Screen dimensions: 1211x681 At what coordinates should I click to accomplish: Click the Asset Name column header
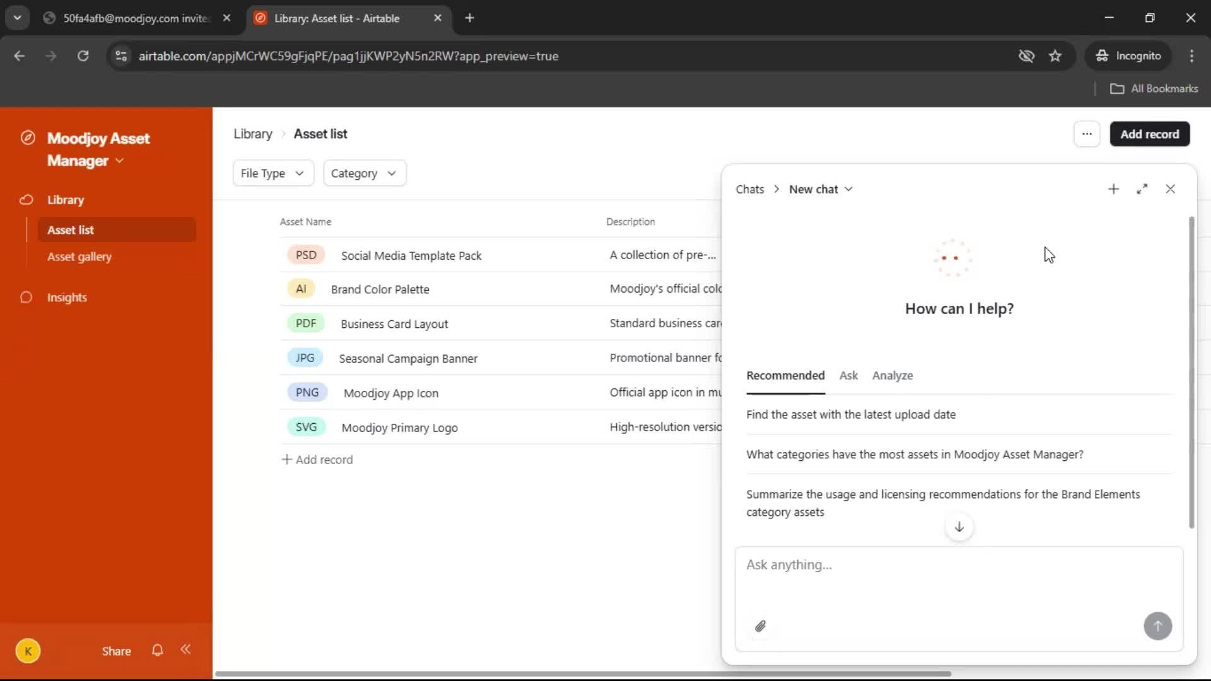tap(305, 222)
